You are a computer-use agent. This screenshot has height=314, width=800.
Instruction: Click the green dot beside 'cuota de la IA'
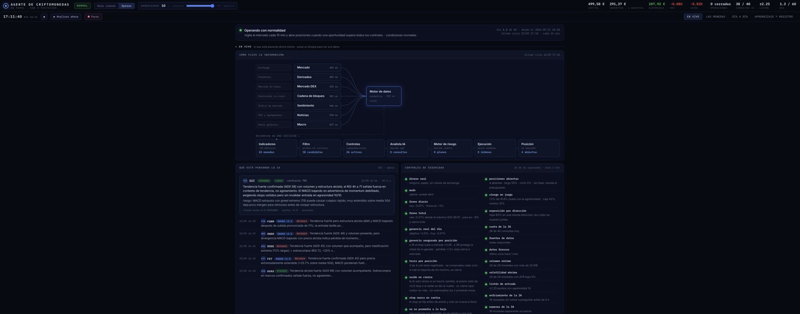486,227
